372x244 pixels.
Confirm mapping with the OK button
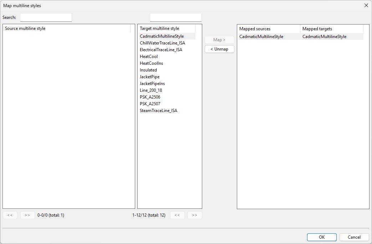coord(322,237)
